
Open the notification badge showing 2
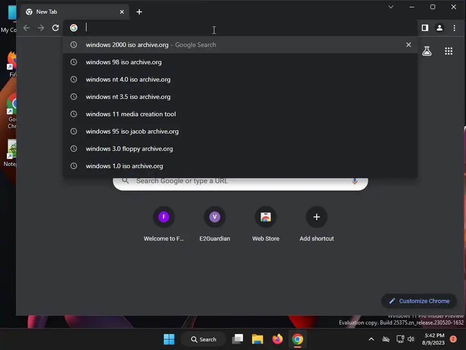[453, 339]
